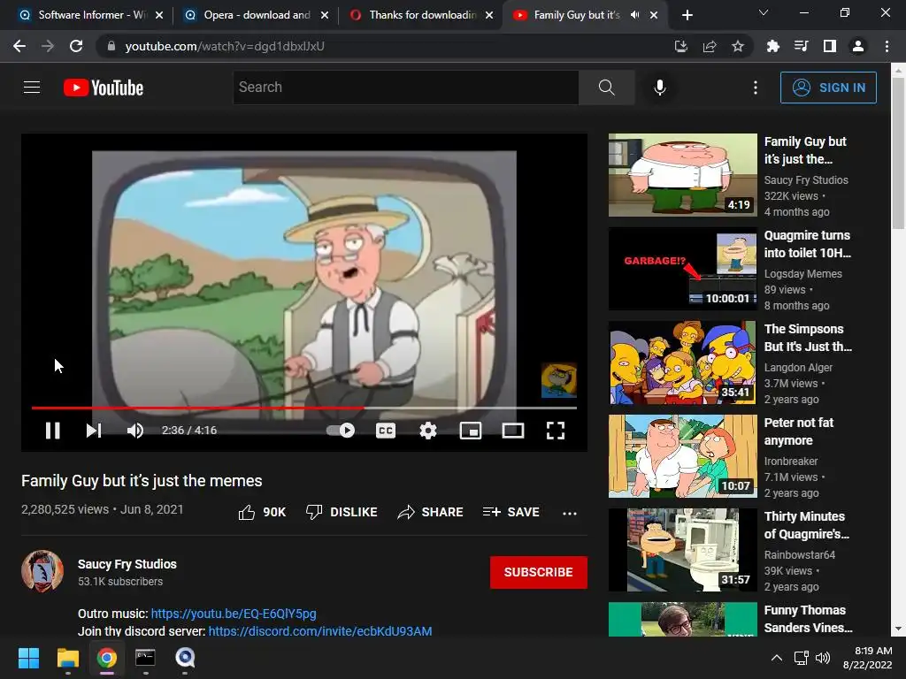Click the SHARE button
This screenshot has height=679, width=906.
pyautogui.click(x=430, y=512)
